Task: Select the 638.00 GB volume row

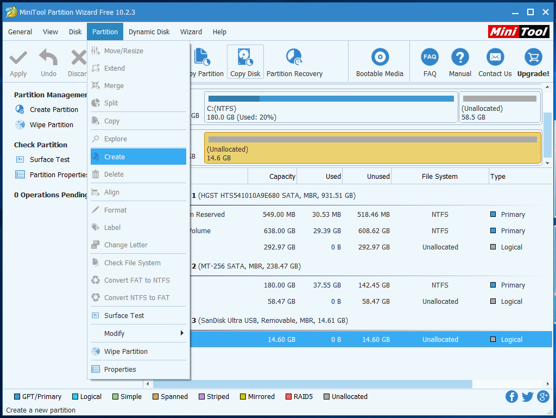Action: [371, 231]
